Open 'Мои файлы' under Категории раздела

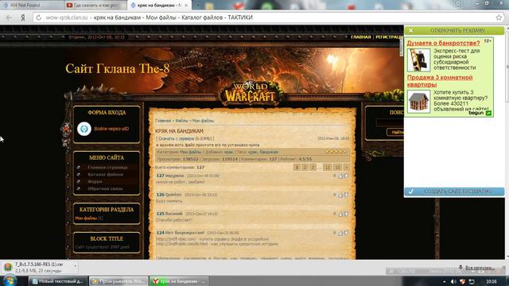tap(86, 218)
